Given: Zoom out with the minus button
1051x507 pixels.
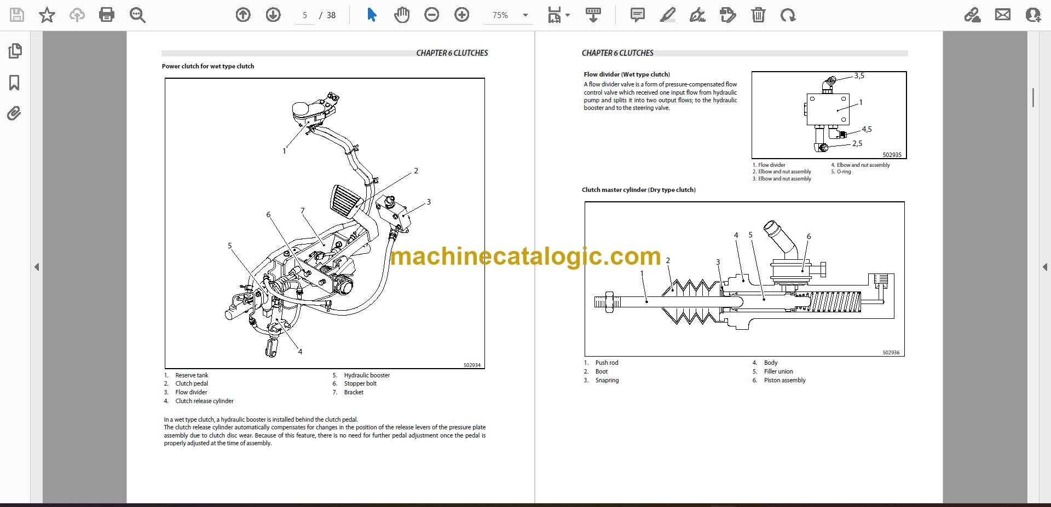Looking at the screenshot, I should tap(432, 15).
